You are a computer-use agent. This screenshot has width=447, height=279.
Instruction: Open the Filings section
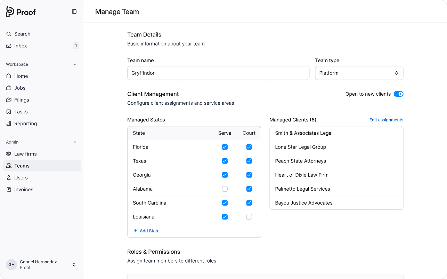click(x=22, y=99)
